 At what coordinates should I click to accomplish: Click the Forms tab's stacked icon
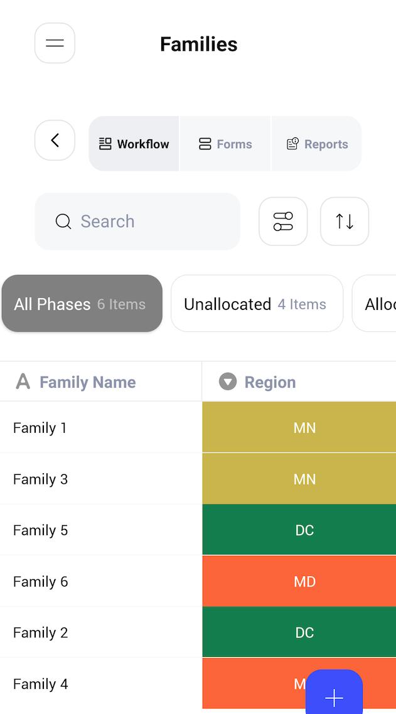(x=205, y=143)
